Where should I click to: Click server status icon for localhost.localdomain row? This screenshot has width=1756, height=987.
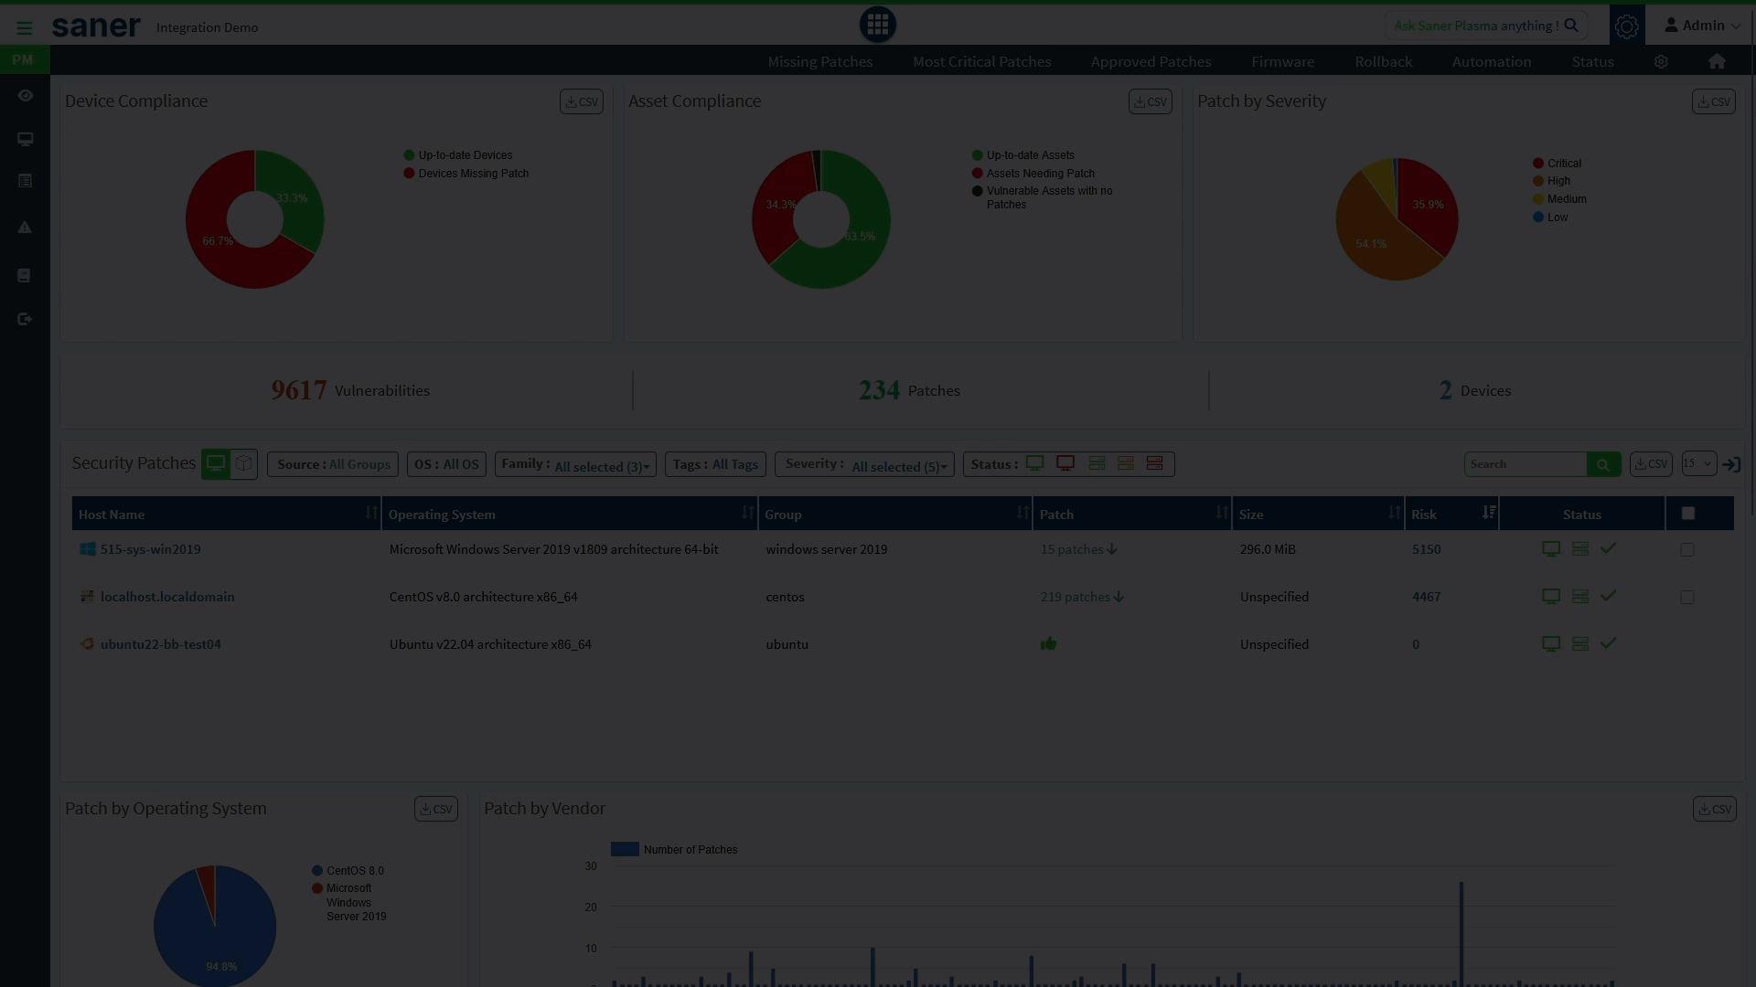tap(1579, 596)
